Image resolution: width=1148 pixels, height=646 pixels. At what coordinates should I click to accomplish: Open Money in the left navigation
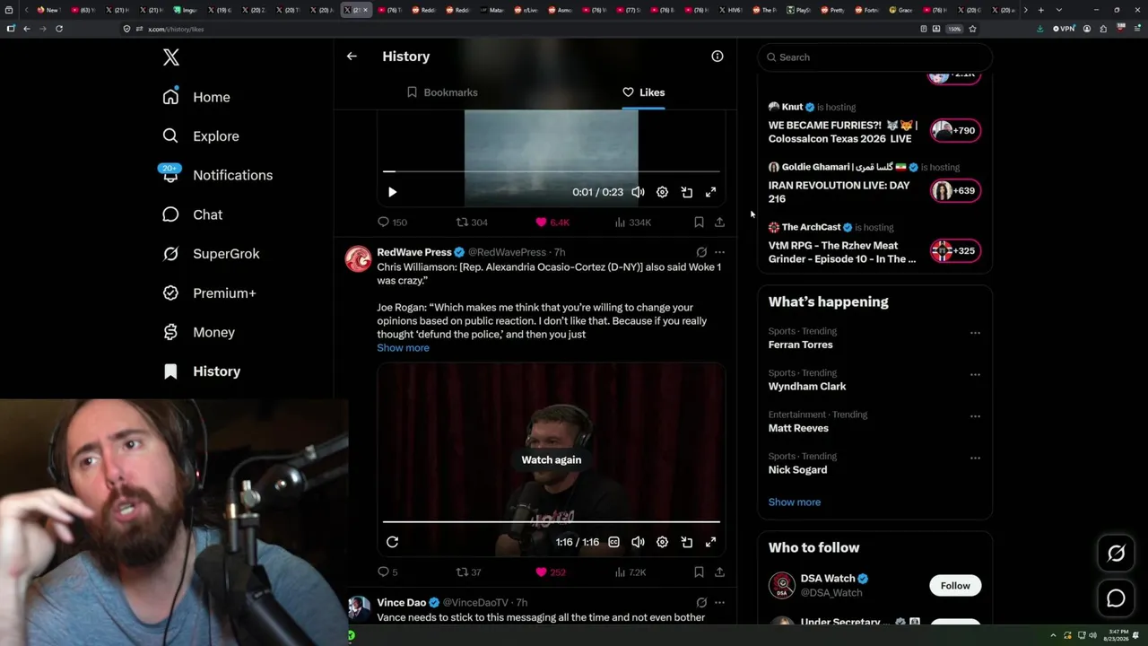(x=198, y=332)
